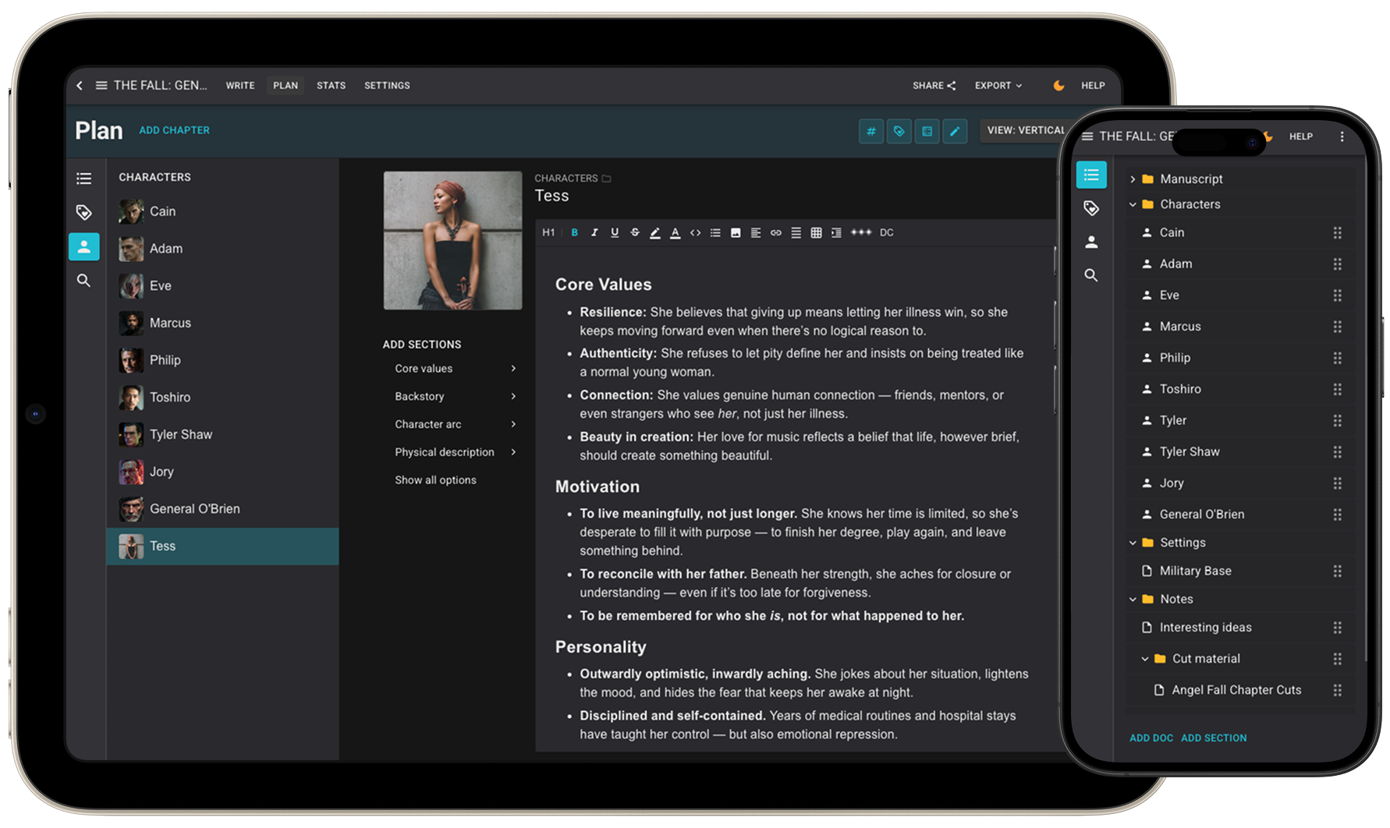
Task: Toggle bold formatting in the editor toolbar
Action: tap(574, 232)
